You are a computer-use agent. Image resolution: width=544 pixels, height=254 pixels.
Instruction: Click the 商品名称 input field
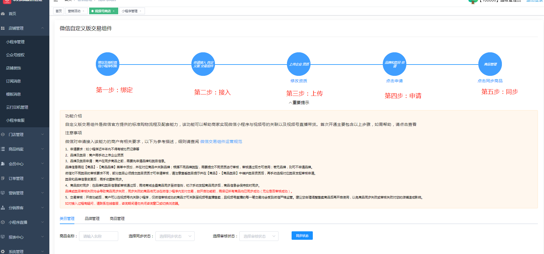point(98,236)
